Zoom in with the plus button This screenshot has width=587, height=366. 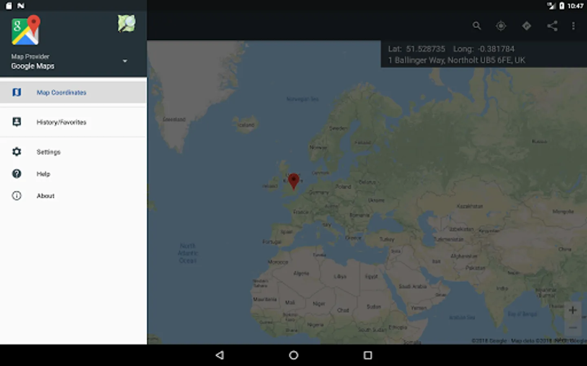coord(573,310)
